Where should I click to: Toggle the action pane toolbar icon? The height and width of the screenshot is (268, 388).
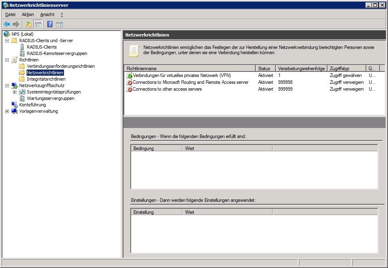point(59,24)
